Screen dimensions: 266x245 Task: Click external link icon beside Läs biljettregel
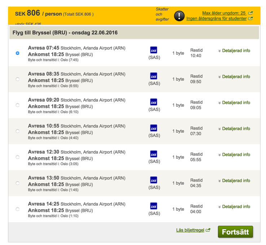(208, 230)
